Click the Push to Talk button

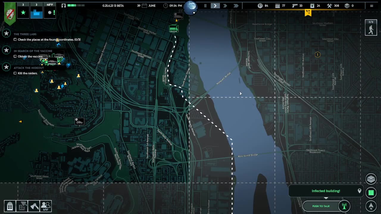(x=321, y=206)
